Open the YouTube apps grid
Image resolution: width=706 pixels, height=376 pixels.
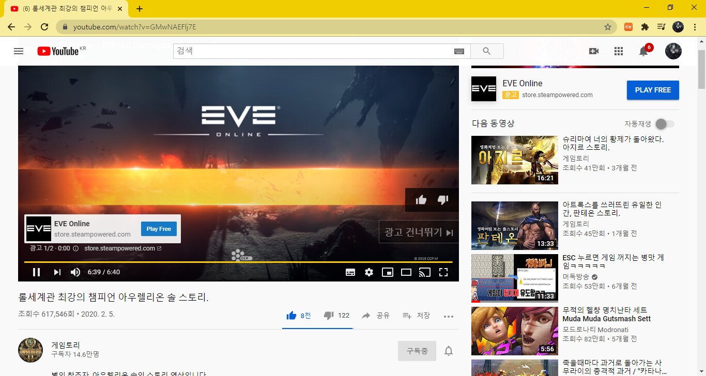(x=618, y=51)
